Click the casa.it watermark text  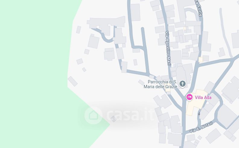click(x=130, y=114)
